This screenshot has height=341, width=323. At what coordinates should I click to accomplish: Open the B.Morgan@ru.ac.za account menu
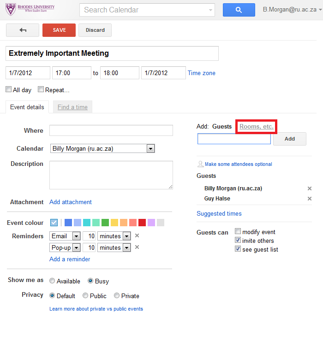pos(292,10)
